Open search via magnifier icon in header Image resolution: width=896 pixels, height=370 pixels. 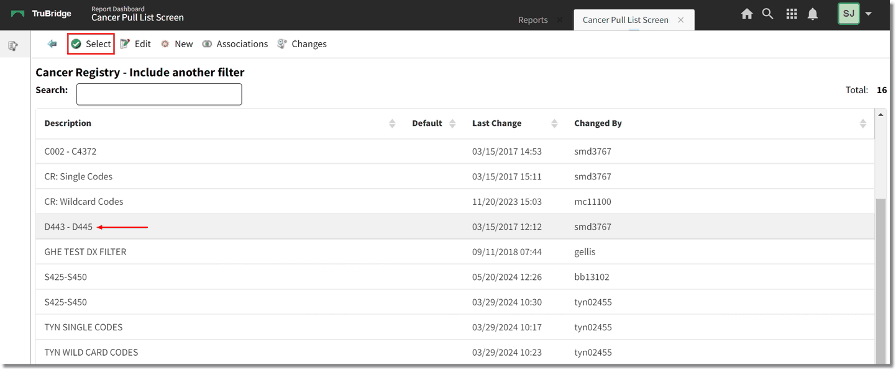point(768,14)
